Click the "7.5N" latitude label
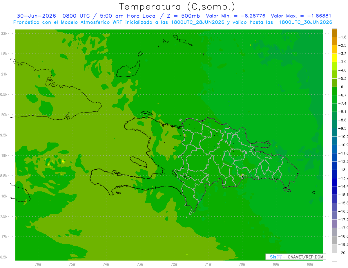 click(4, 217)
